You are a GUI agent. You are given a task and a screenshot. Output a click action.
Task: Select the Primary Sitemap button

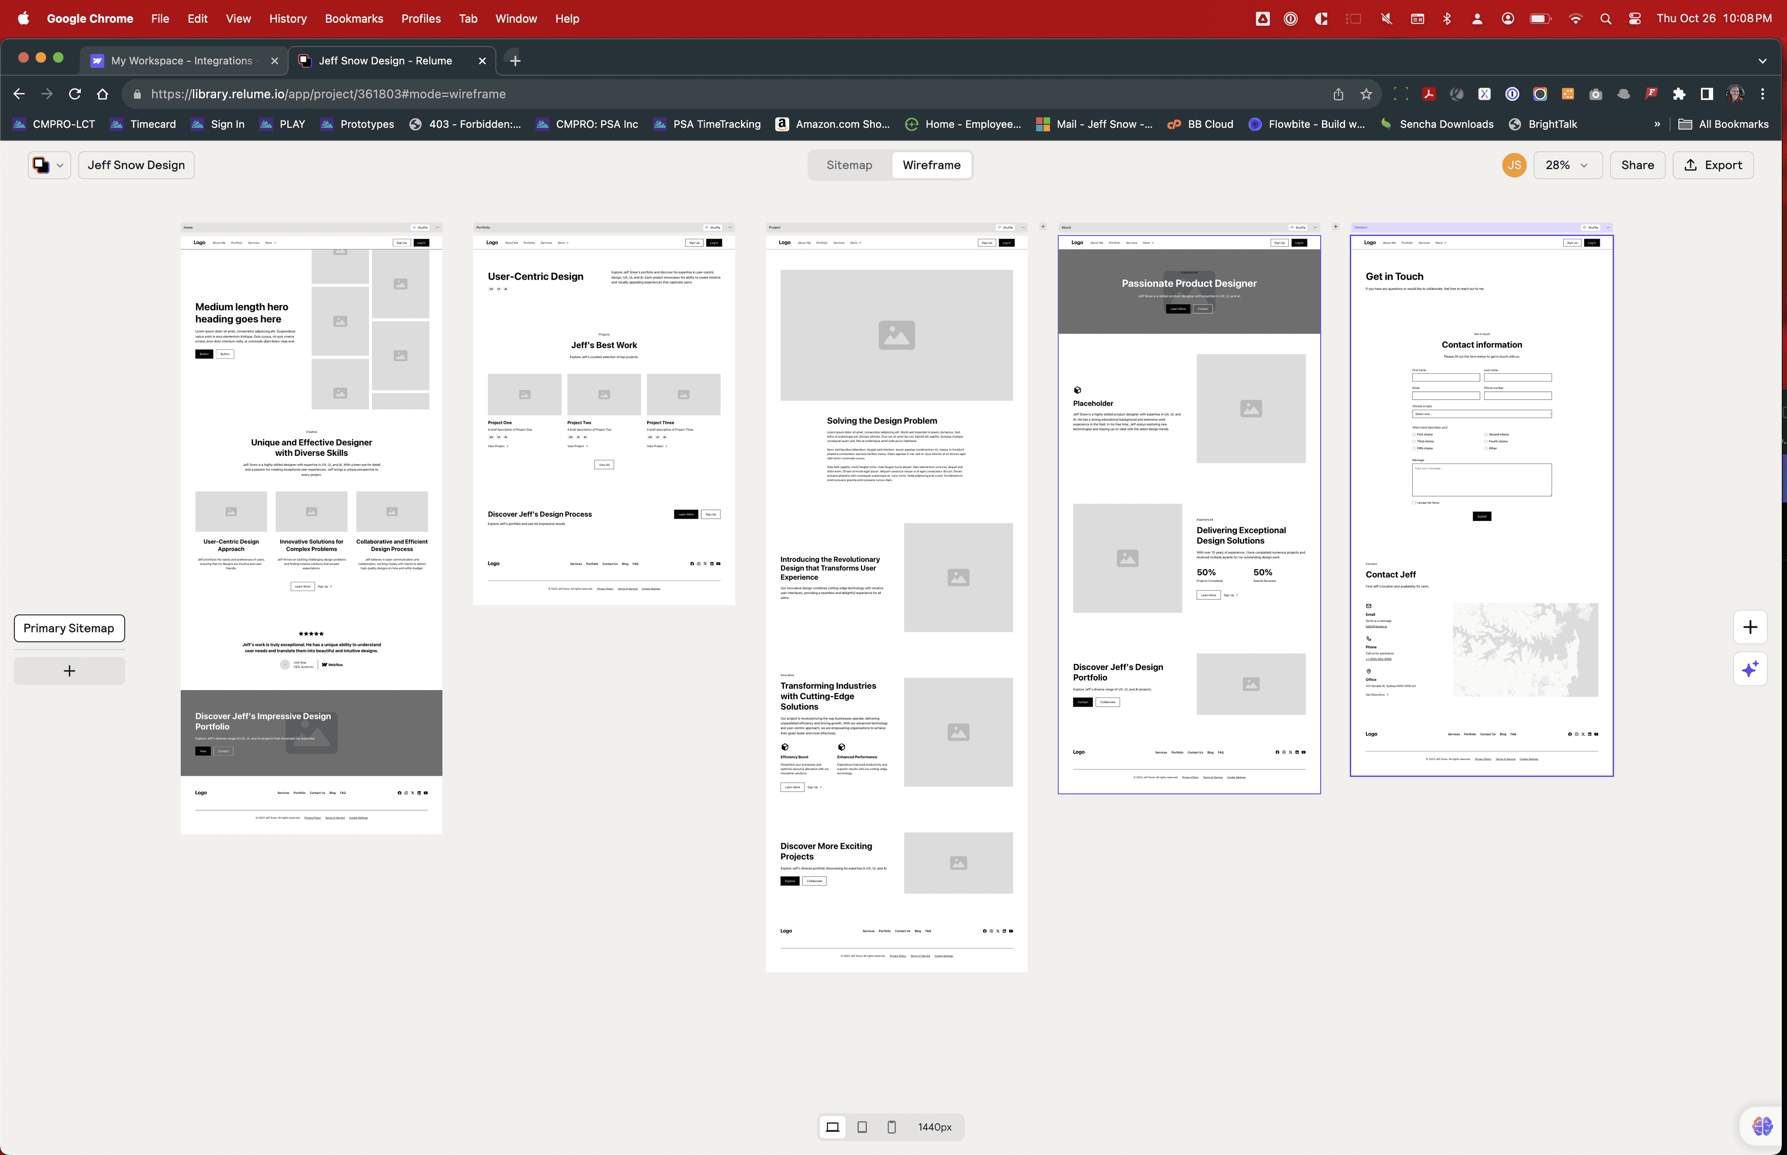(69, 629)
